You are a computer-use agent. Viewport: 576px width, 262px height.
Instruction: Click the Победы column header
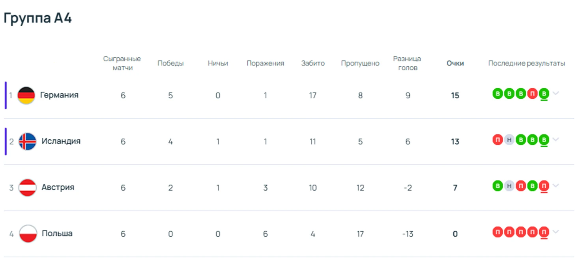[x=170, y=63]
